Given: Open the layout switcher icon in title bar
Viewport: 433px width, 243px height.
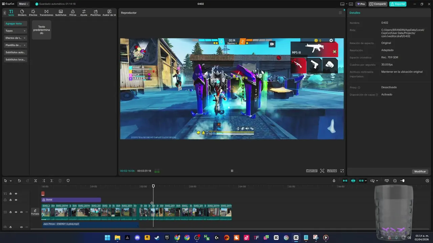Looking at the screenshot, I should (342, 4).
